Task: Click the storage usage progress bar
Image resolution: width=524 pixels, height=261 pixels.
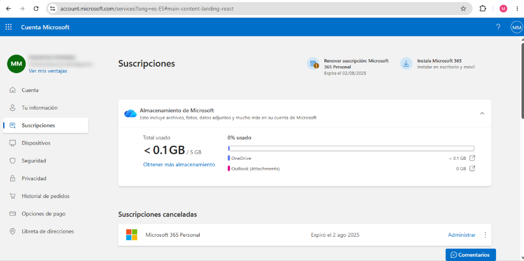Action: 351,149
